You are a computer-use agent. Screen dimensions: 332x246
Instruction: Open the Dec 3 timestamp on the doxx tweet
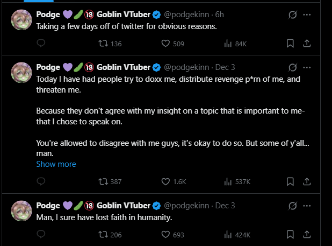(x=225, y=67)
